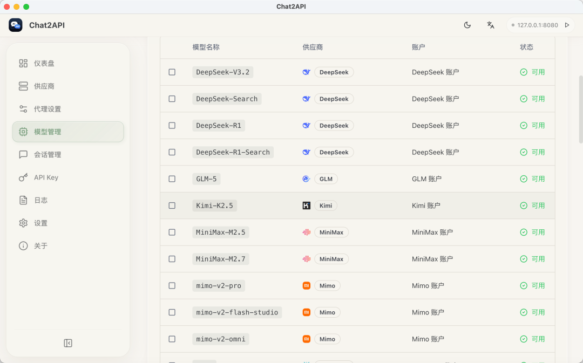Check the DeepSeek-R1 row checkbox
Image resolution: width=583 pixels, height=363 pixels.
(172, 126)
